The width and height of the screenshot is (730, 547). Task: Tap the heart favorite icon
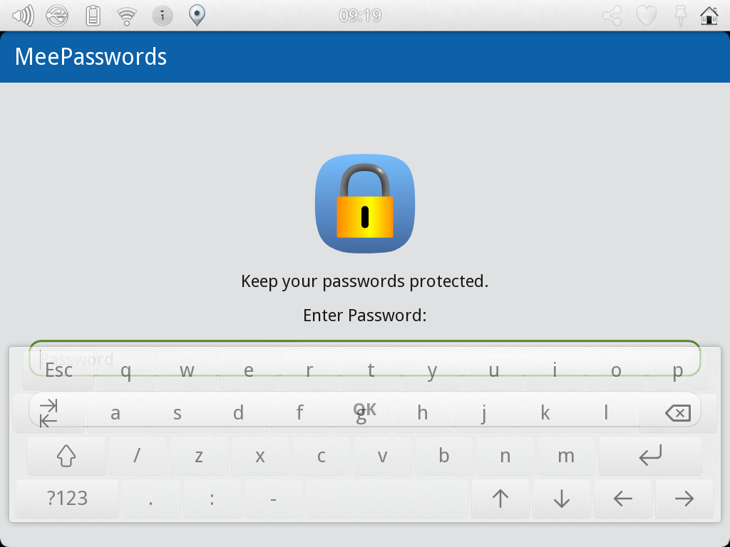(x=646, y=16)
